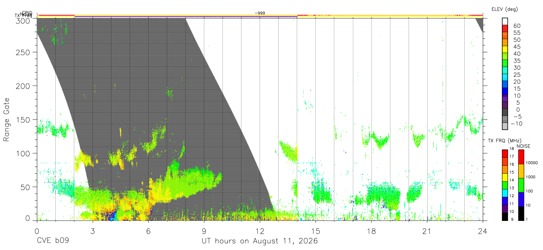Click the '9' tick on UT hours axis
The image size is (543, 250).
(204, 231)
